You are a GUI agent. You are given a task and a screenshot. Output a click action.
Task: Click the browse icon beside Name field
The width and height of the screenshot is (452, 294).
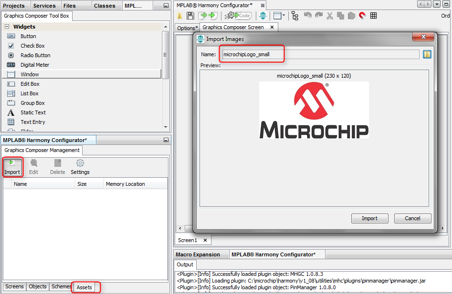(x=427, y=54)
